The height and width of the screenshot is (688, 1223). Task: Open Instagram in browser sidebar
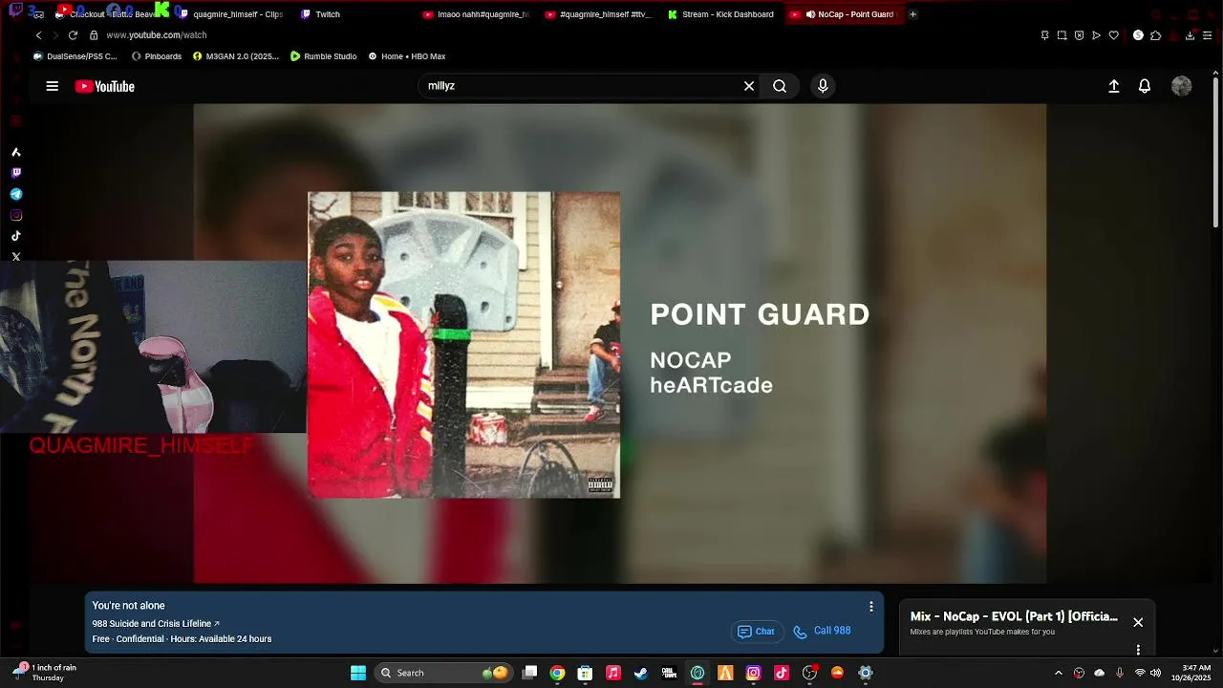point(15,215)
